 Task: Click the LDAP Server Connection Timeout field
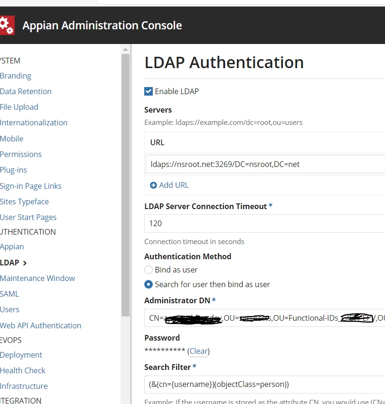click(x=265, y=223)
